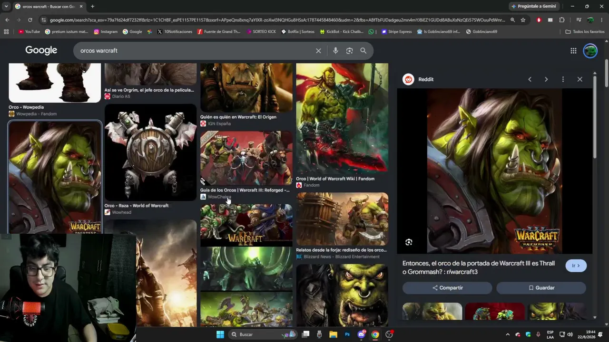The height and width of the screenshot is (342, 609).
Task: Start a voice search with the microphone icon
Action: click(x=335, y=51)
